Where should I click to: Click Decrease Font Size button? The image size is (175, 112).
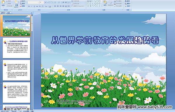(48, 2)
